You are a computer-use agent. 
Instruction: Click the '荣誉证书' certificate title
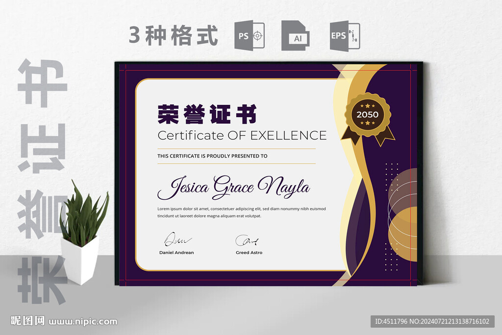[207, 114]
